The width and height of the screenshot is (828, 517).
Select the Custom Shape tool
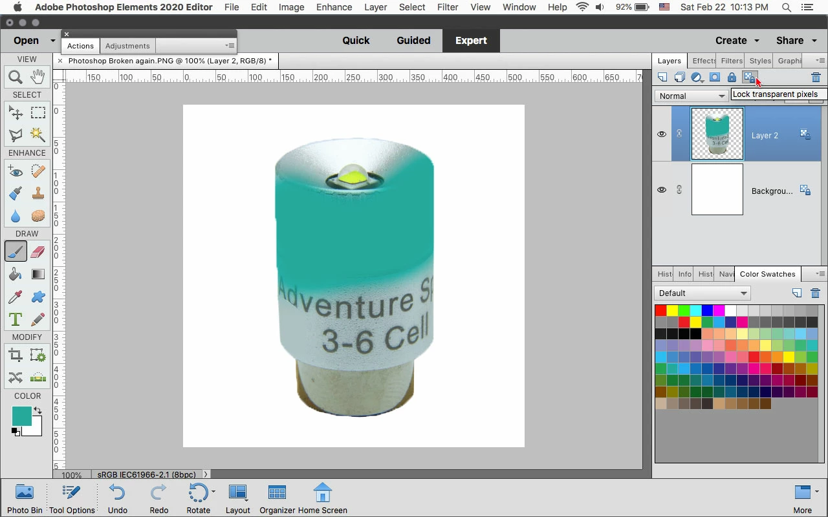point(38,297)
